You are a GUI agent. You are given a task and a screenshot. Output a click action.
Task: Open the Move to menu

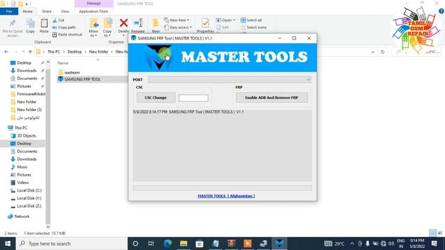[93, 28]
